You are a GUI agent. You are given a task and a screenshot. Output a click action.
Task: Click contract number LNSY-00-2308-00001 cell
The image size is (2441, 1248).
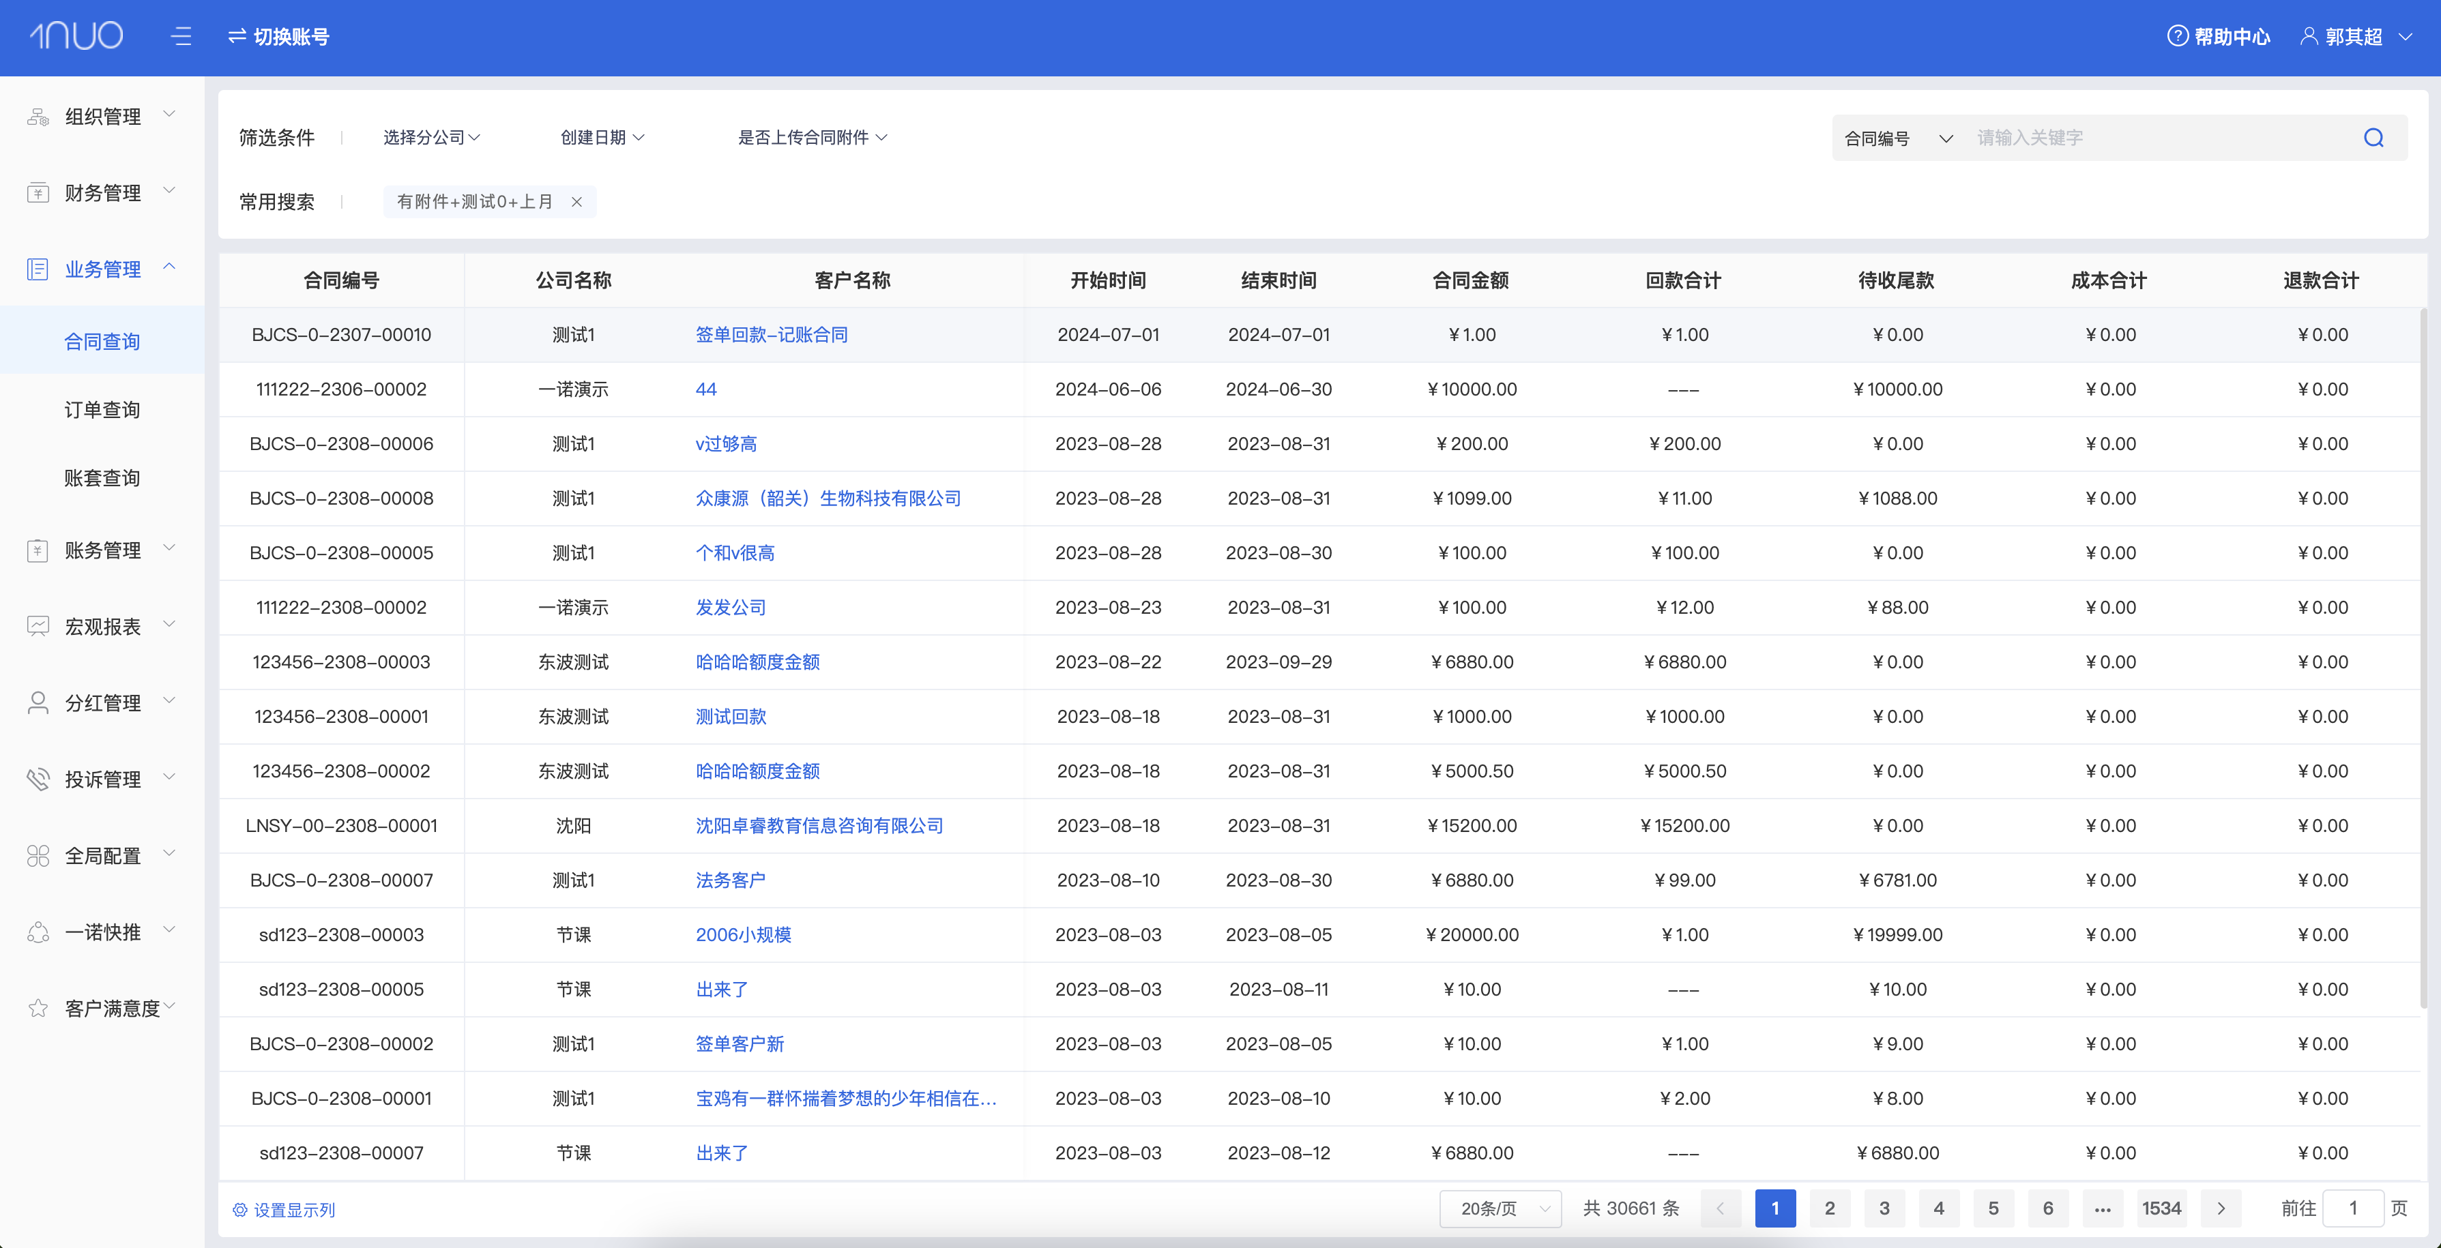[x=341, y=826]
